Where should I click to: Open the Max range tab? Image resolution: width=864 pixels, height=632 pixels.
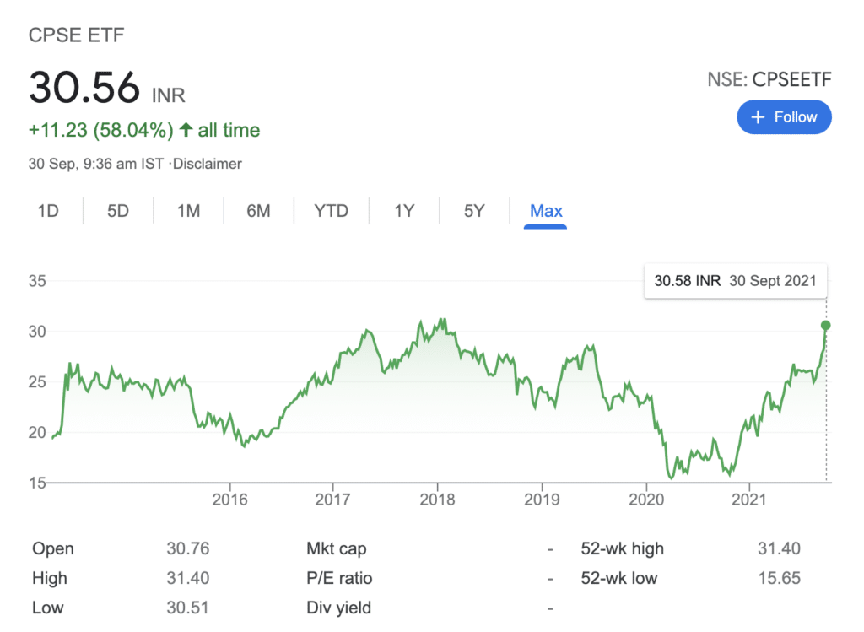pyautogui.click(x=546, y=211)
